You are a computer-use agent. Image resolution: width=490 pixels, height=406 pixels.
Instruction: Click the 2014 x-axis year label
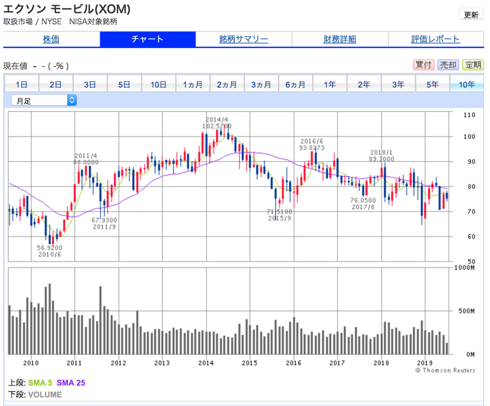pyautogui.click(x=206, y=363)
